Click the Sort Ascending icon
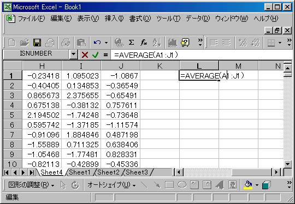The width and height of the screenshot is (295, 204). [157, 43]
